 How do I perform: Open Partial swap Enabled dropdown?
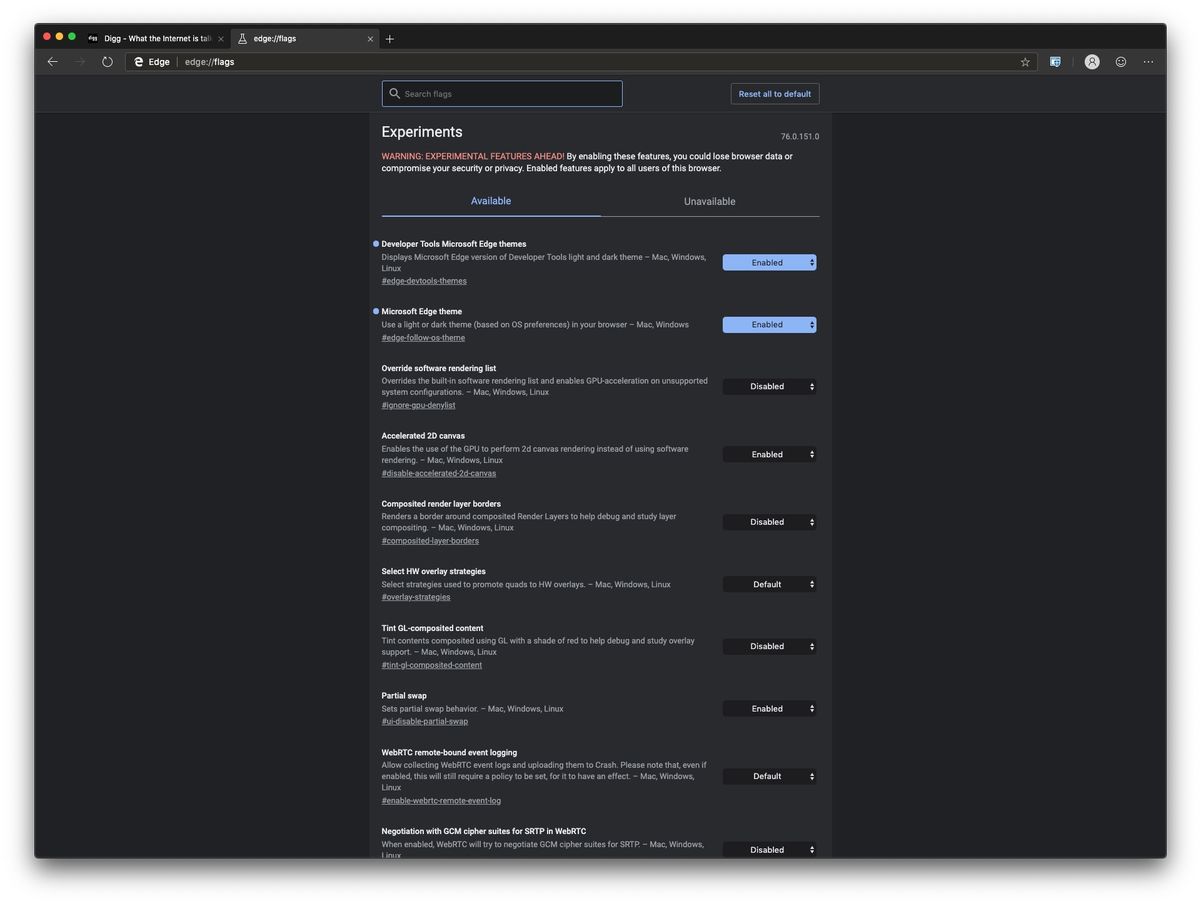[769, 709]
